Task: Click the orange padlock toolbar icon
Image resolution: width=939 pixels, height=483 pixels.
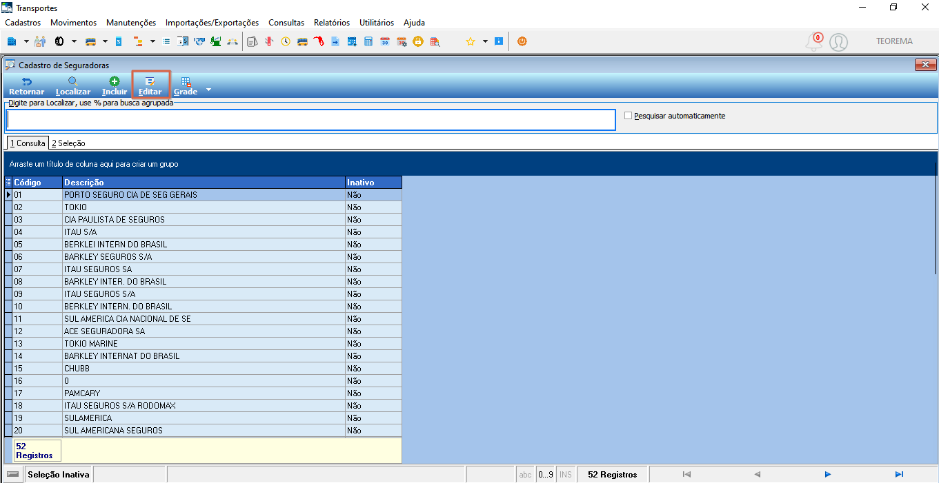Action: pos(418,41)
